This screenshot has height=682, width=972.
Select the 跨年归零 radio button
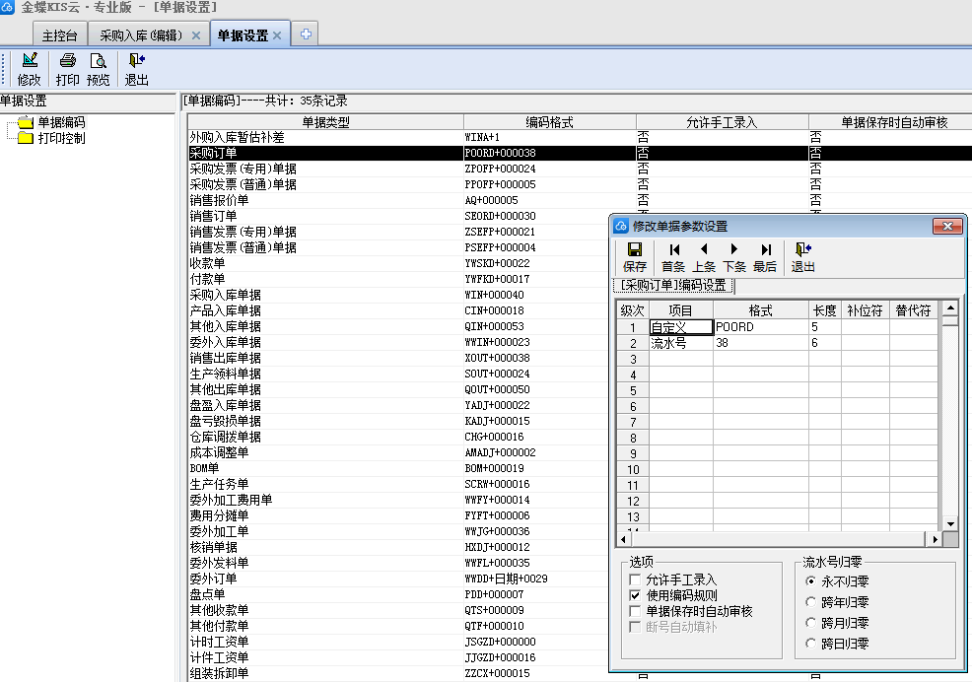[x=811, y=602]
